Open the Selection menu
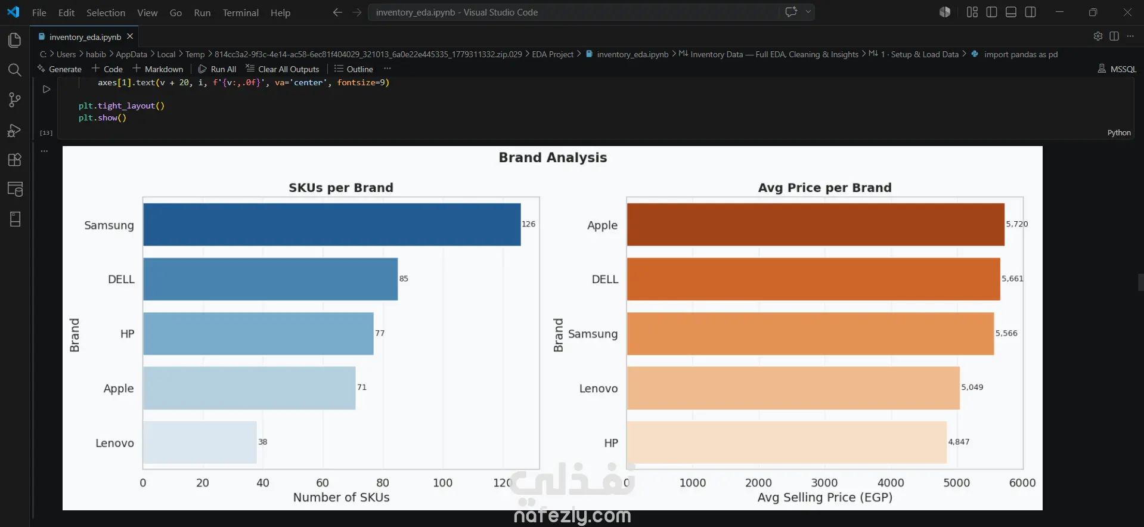1144x527 pixels. (x=106, y=13)
